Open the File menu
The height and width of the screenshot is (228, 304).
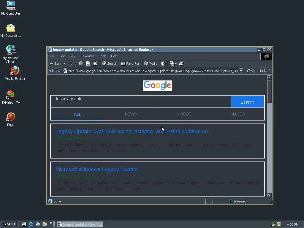tap(52, 56)
